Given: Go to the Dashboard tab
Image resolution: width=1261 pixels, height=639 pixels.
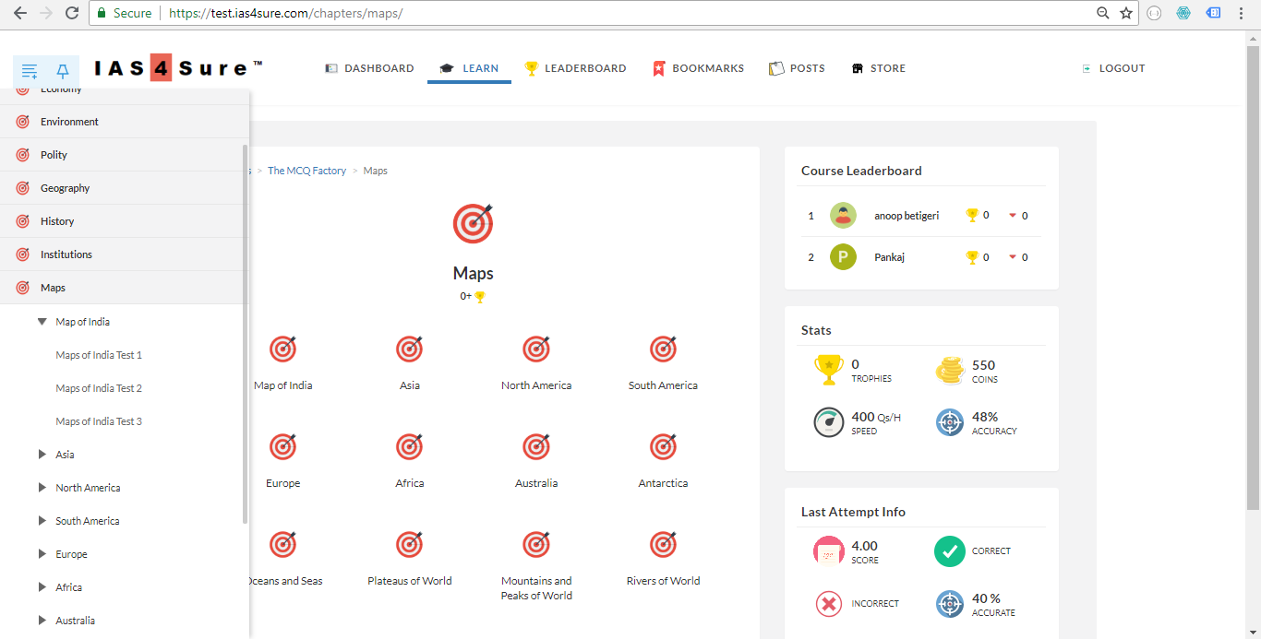Looking at the screenshot, I should (369, 68).
